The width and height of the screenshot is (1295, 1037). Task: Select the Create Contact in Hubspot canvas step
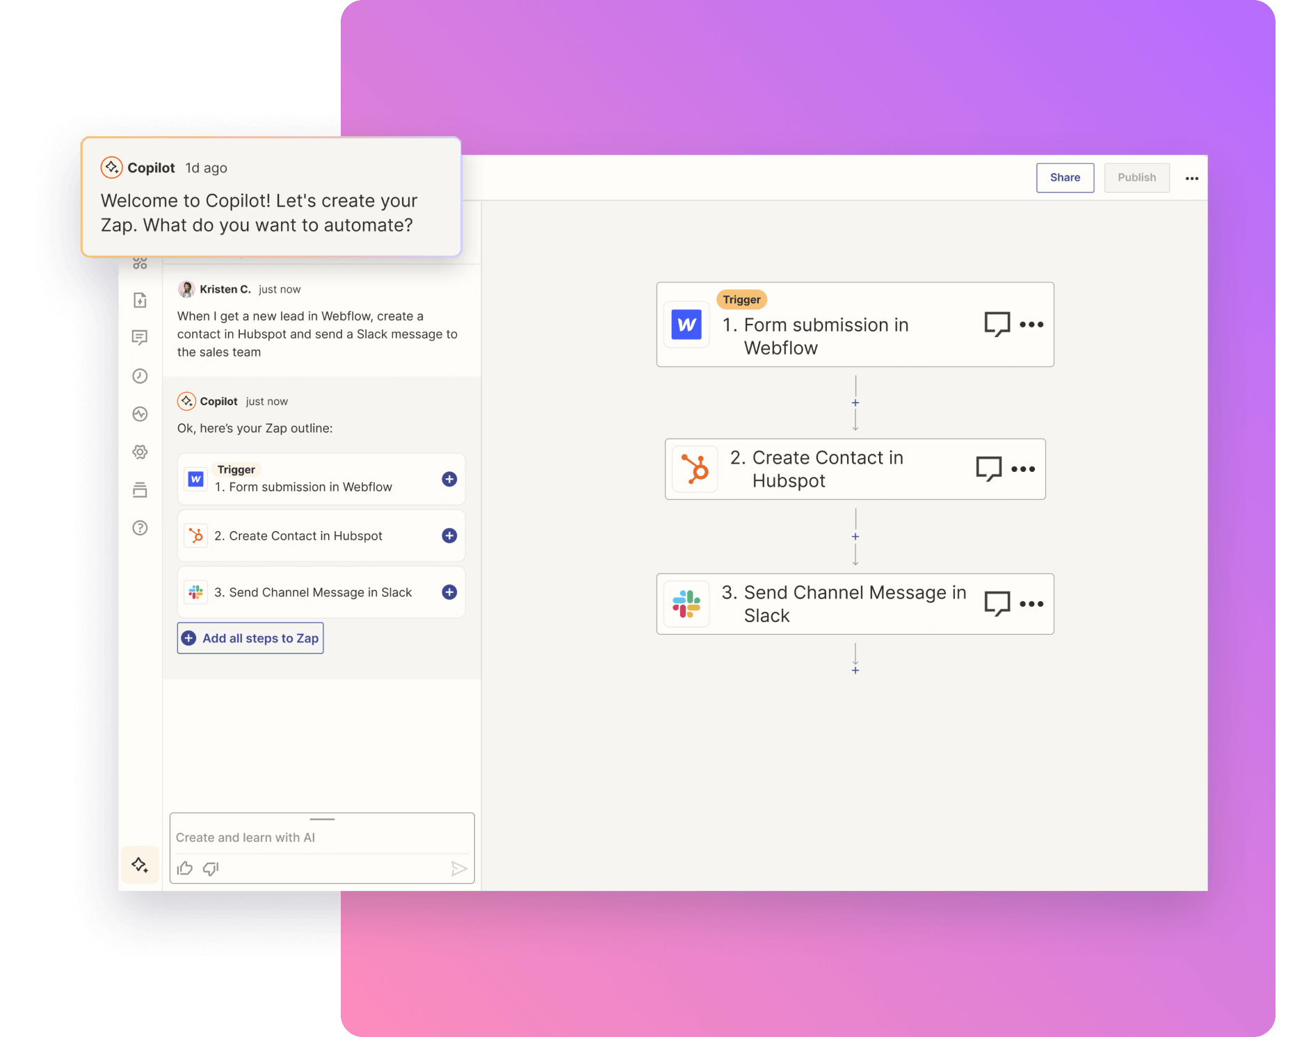(x=855, y=469)
